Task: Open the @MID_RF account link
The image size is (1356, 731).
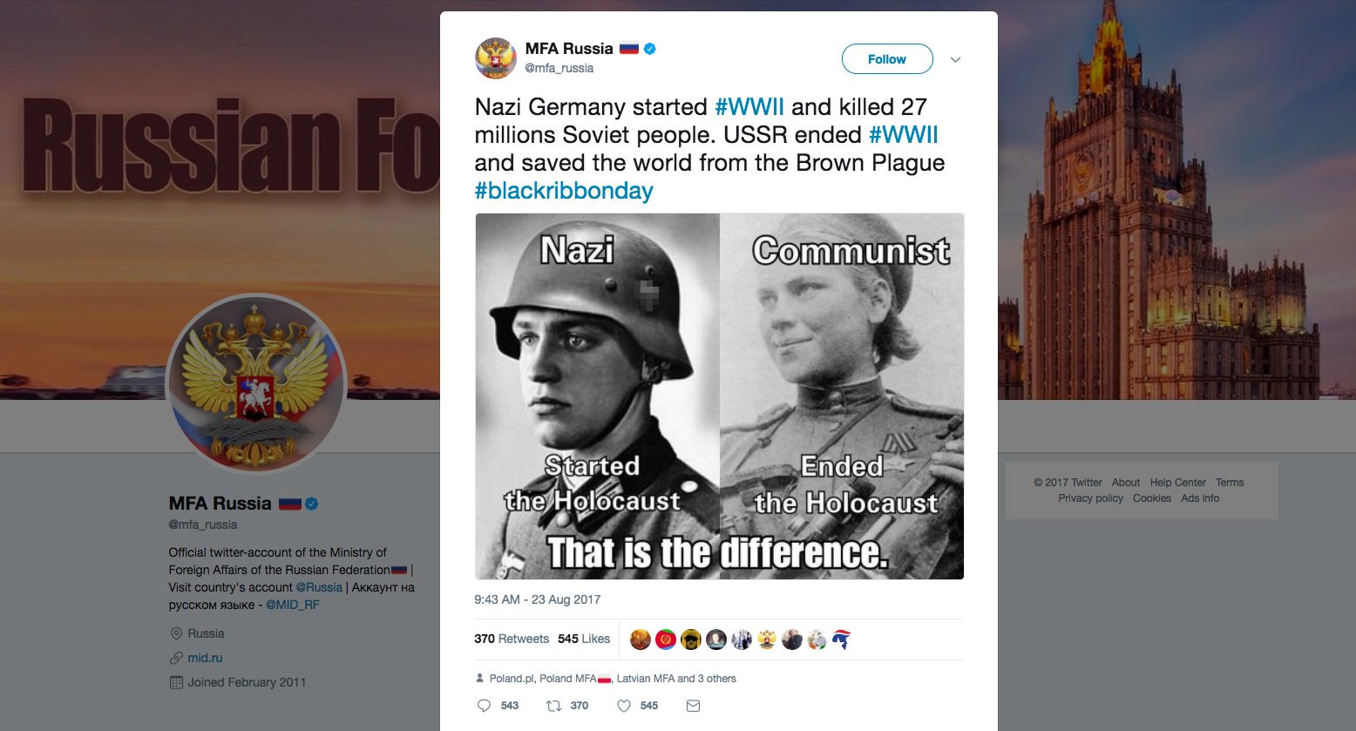Action: [293, 605]
